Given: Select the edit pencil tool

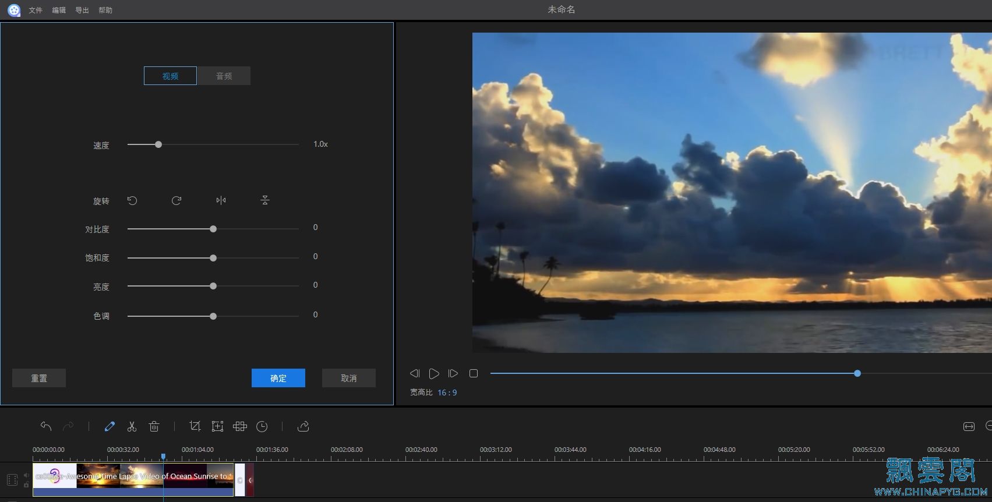Looking at the screenshot, I should pyautogui.click(x=110, y=426).
